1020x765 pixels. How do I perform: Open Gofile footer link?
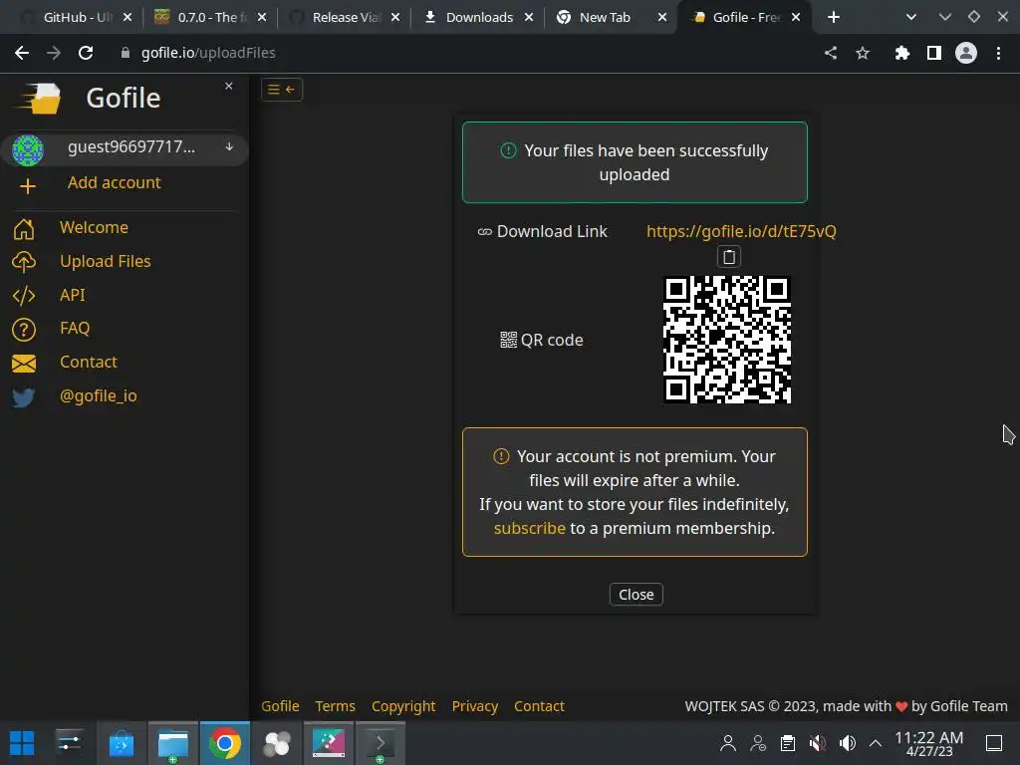[x=280, y=706]
